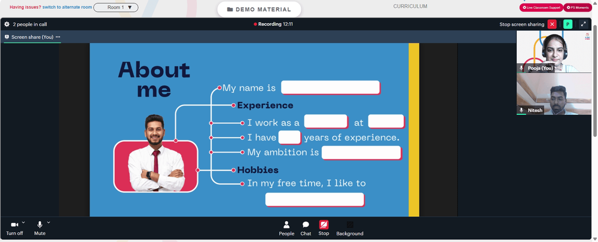The image size is (598, 242).
Task: Expand camera options chevron
Action: pos(23,222)
